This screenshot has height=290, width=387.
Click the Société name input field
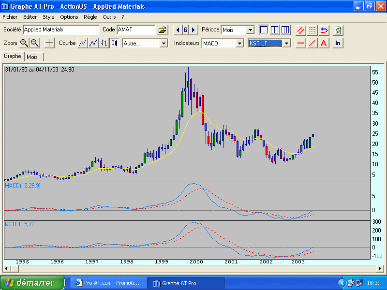coord(61,29)
